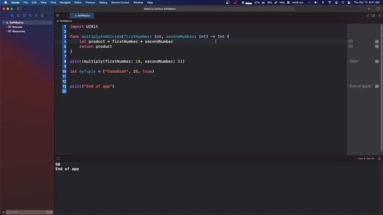Open the last navigator tab icon
This screenshot has width=383, height=215.
point(42,16)
